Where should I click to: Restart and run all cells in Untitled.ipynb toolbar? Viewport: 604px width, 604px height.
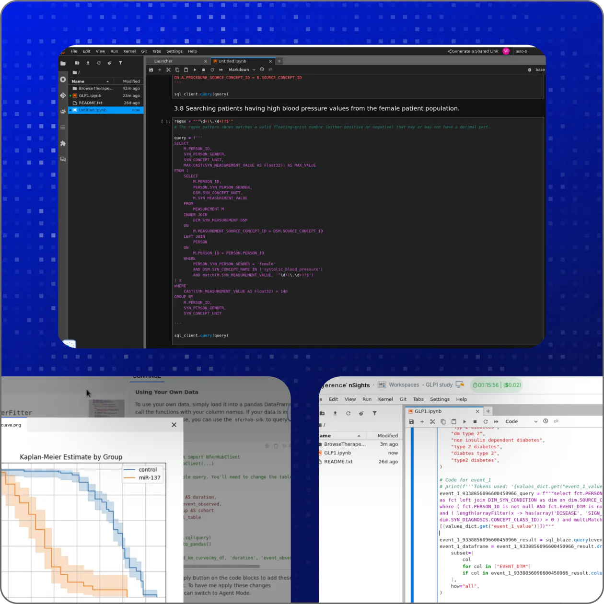tap(221, 70)
